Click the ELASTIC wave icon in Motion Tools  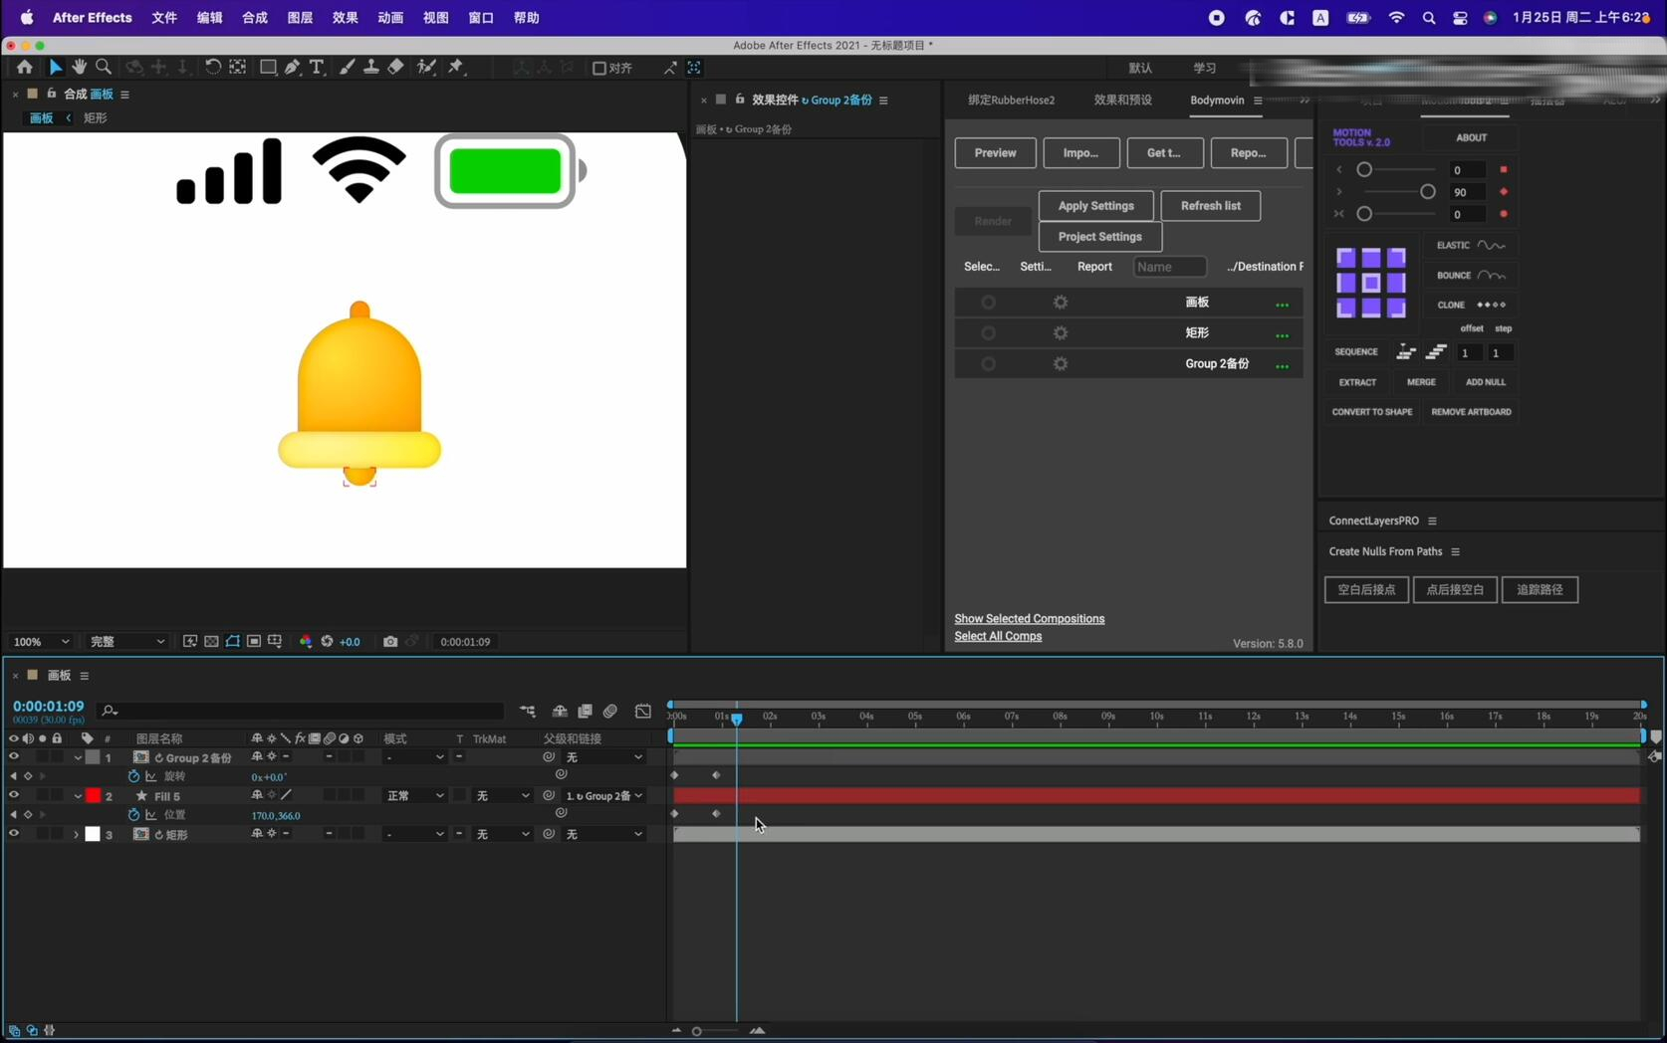pos(1491,245)
